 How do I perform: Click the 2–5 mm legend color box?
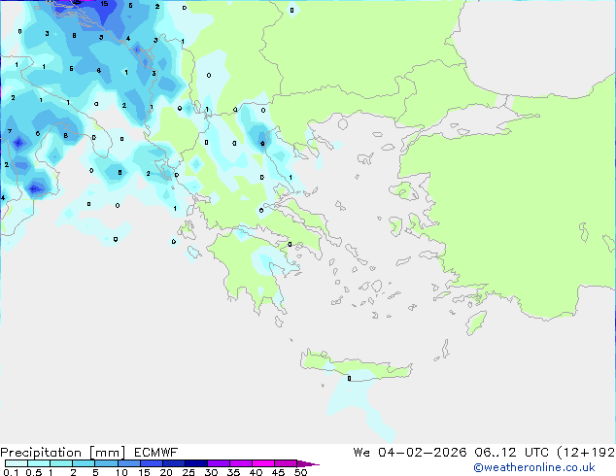[x=84, y=463]
